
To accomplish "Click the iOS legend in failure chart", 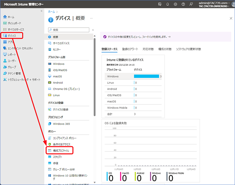I will pos(110,176).
